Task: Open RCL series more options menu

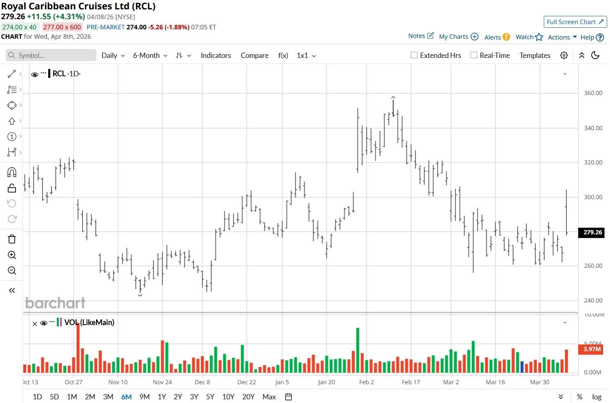Action: click(44, 73)
